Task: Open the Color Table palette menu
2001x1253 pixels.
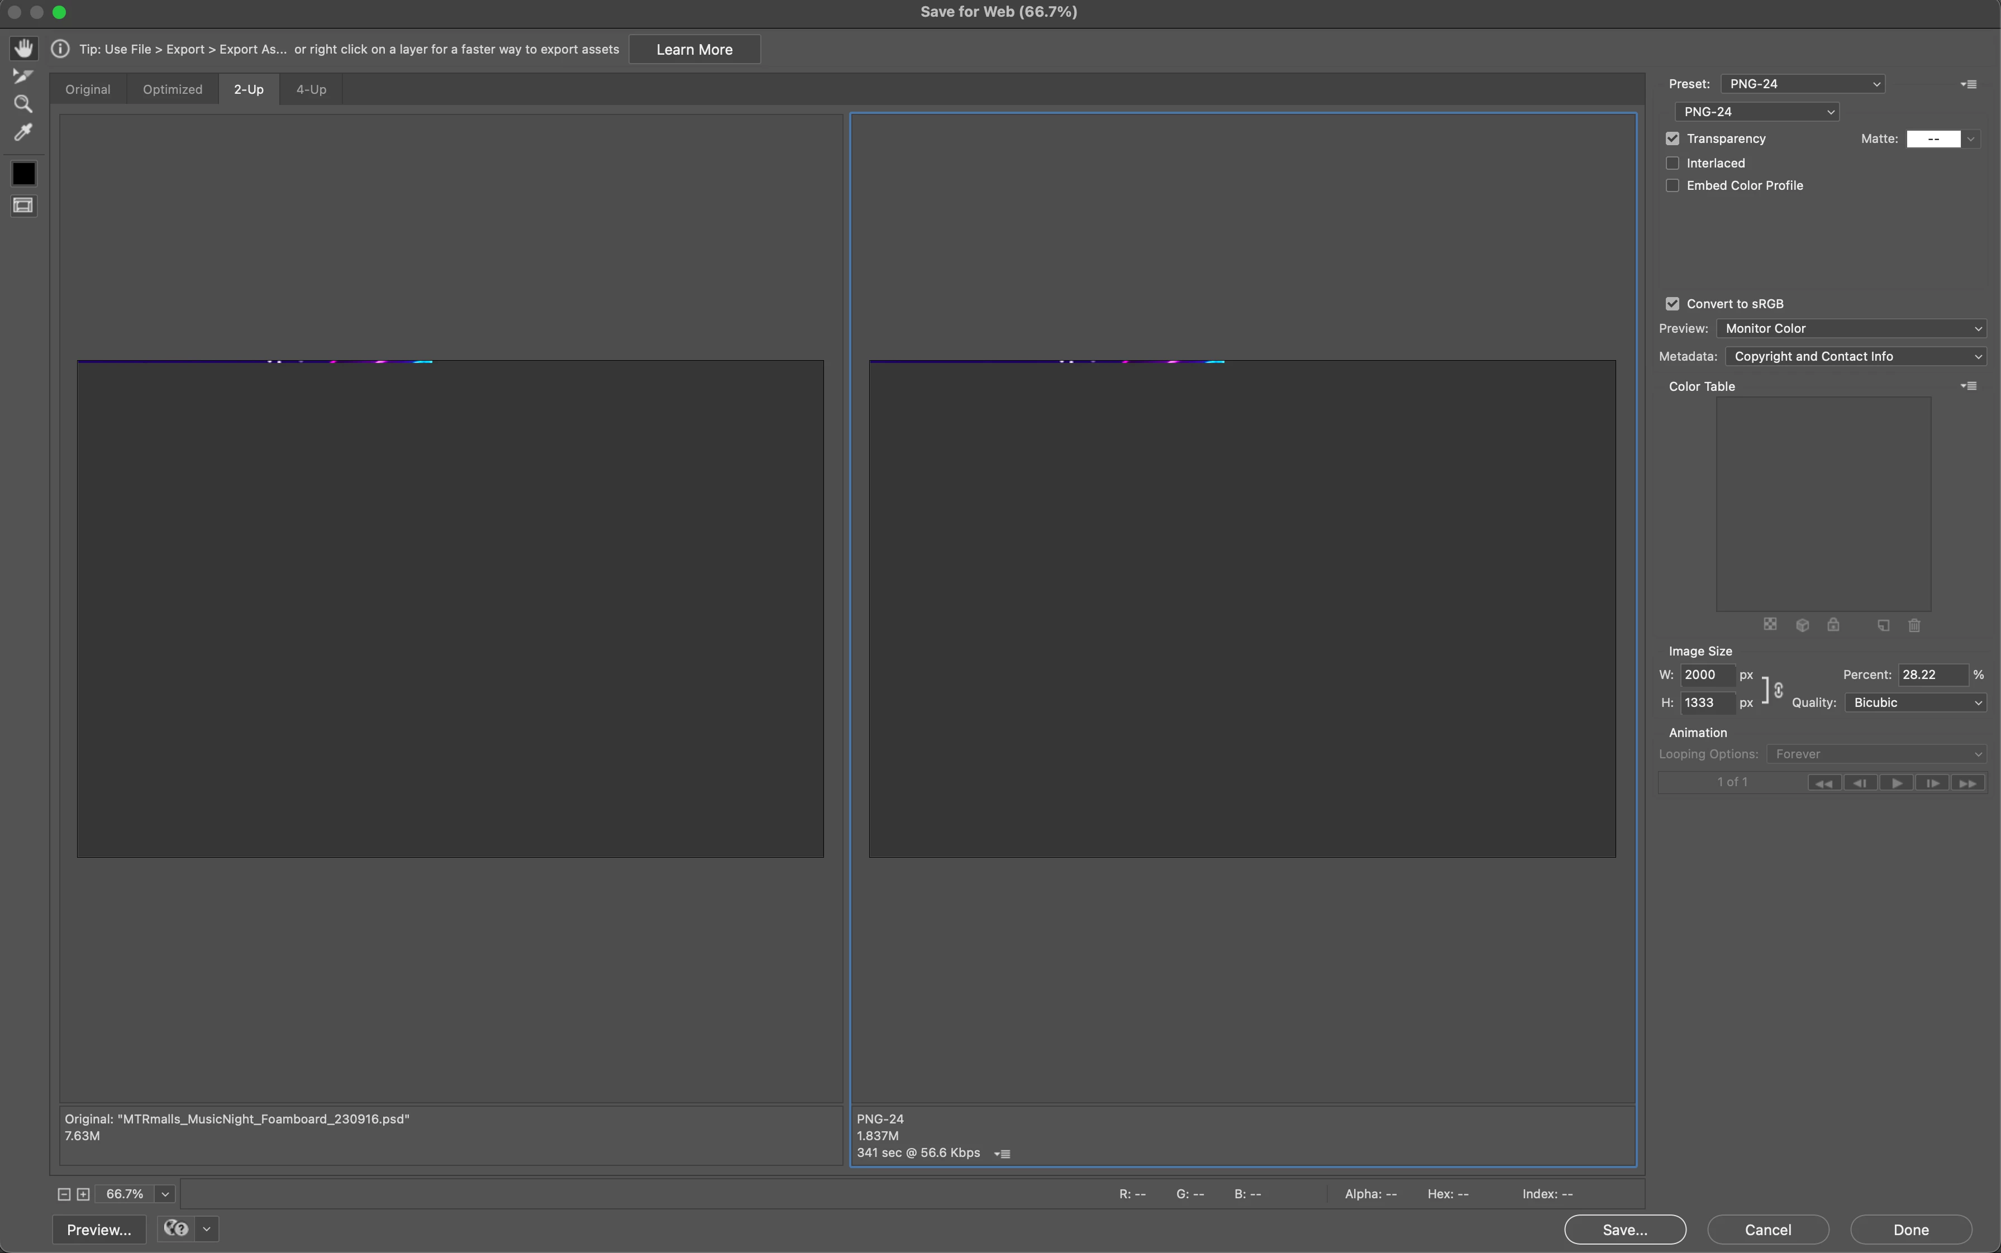Action: (x=1969, y=386)
